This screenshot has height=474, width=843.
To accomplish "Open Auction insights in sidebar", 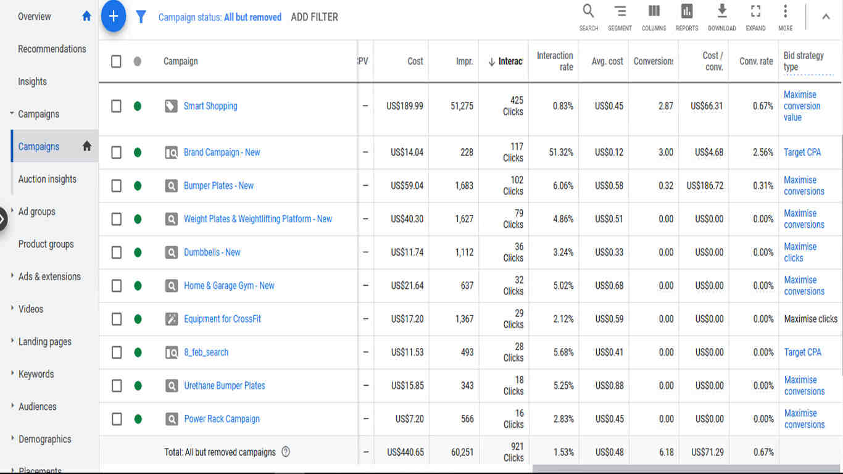I will 48,179.
